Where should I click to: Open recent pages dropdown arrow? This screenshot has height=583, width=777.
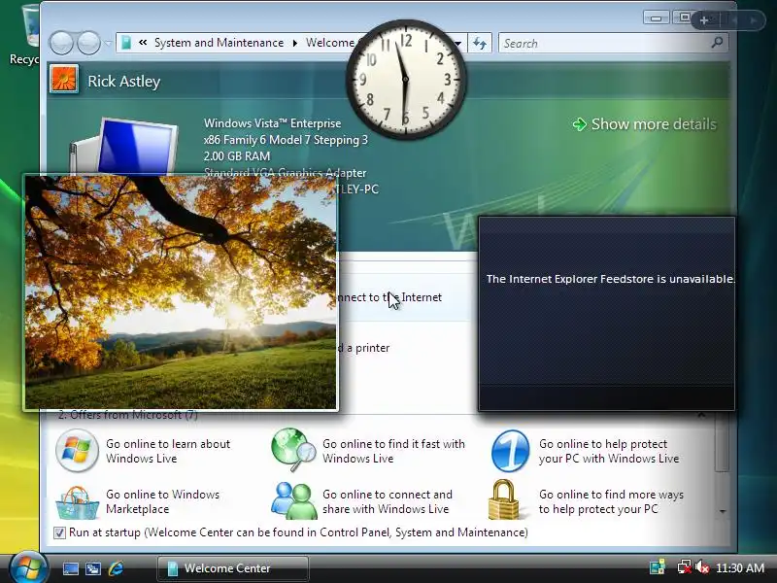tap(108, 43)
